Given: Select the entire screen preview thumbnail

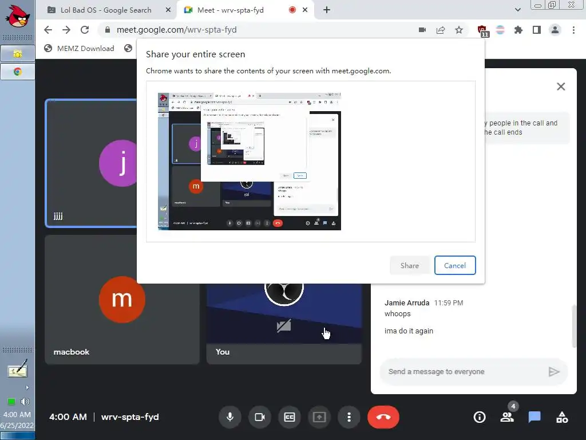Looking at the screenshot, I should [250, 161].
